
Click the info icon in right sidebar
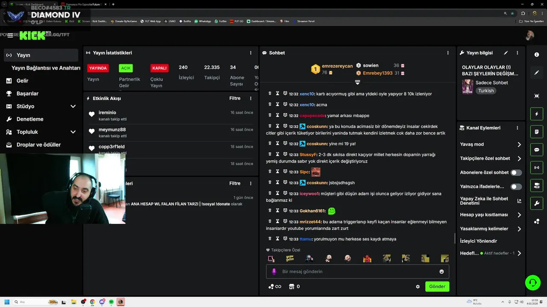click(537, 55)
